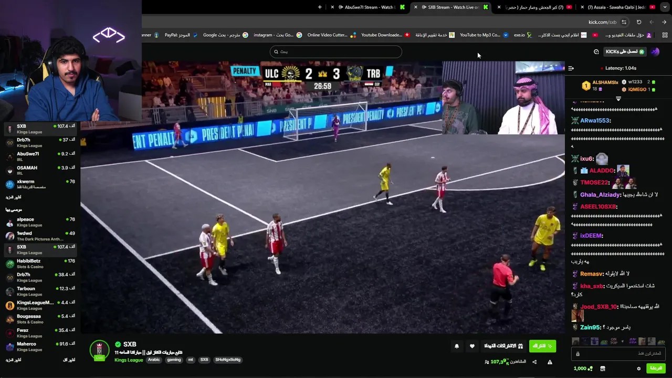Collapse chat using the arrow icon near Latency

tap(571, 68)
